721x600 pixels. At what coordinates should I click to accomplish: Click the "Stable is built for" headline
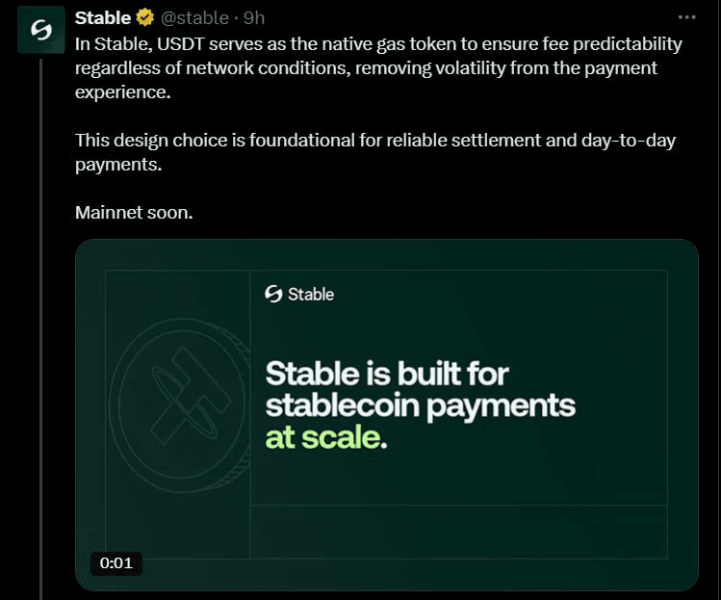386,373
